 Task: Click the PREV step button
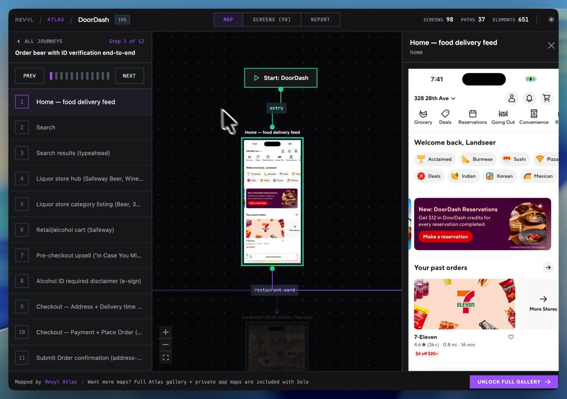point(29,76)
